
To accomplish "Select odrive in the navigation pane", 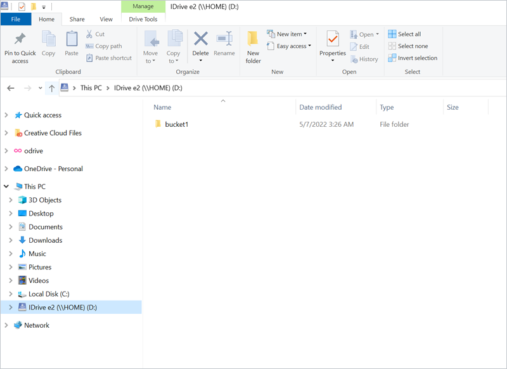I will (x=34, y=151).
